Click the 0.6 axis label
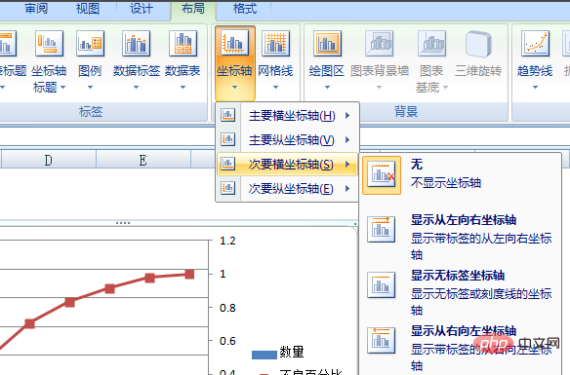The image size is (570, 375). 227,341
